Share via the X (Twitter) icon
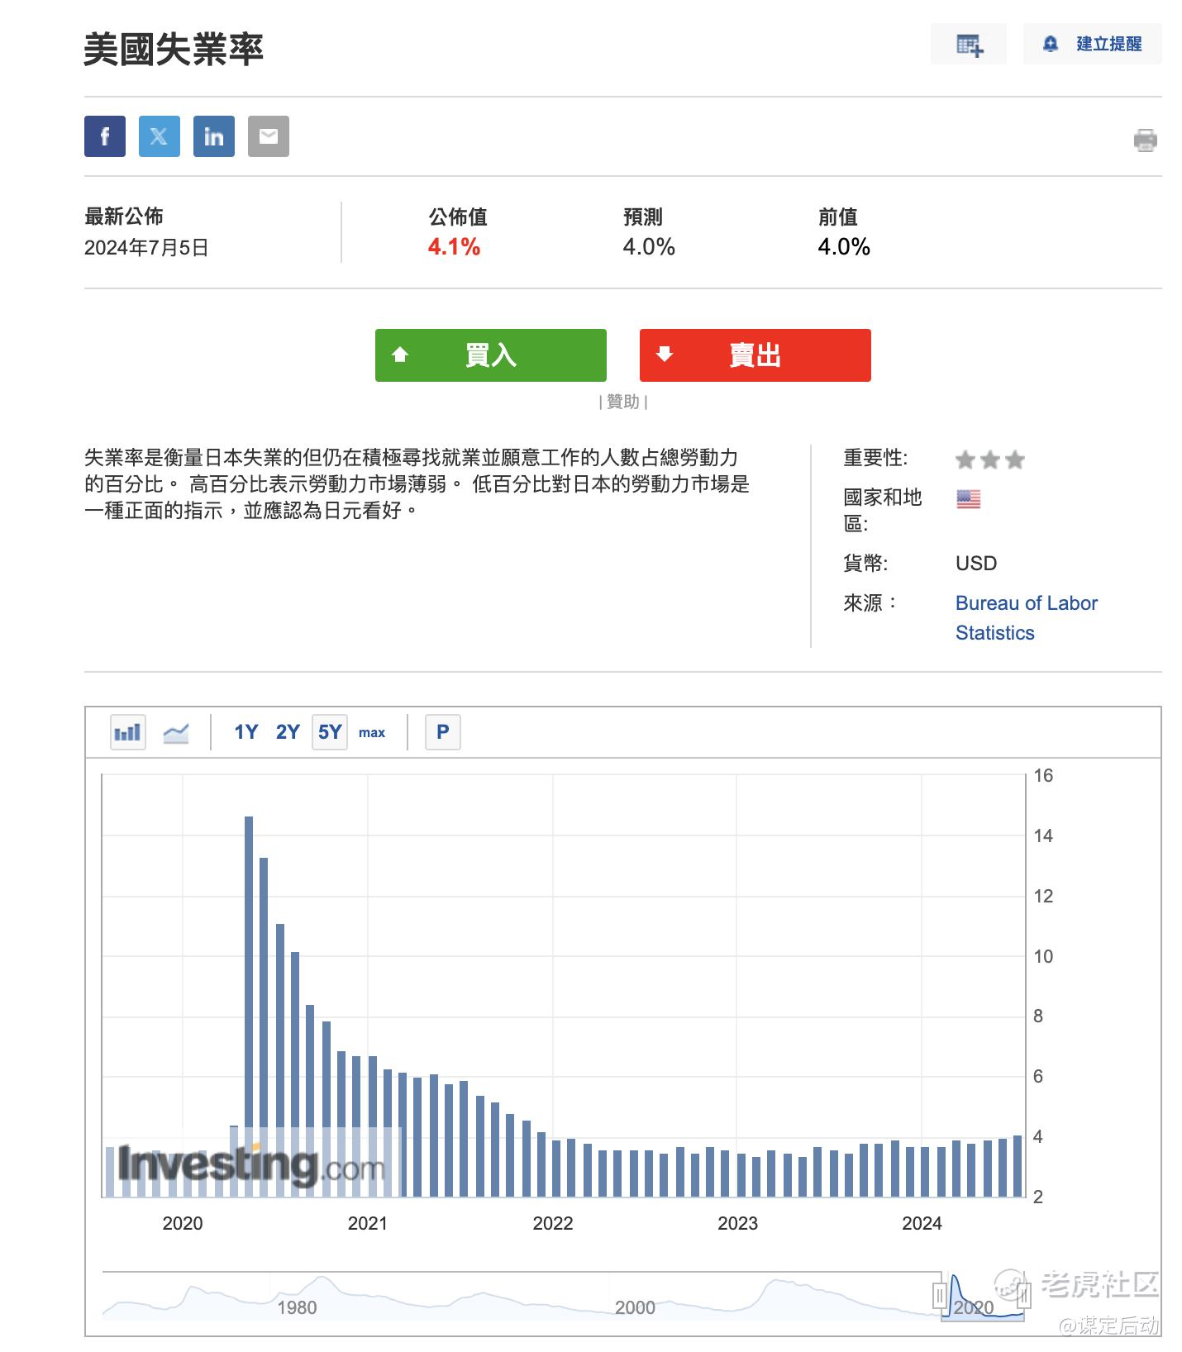This screenshot has width=1182, height=1352. coord(160,136)
